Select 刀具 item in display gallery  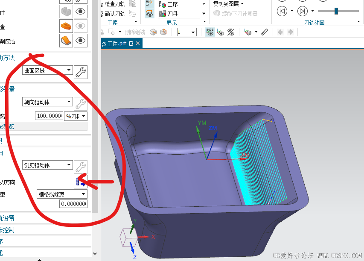point(169,14)
